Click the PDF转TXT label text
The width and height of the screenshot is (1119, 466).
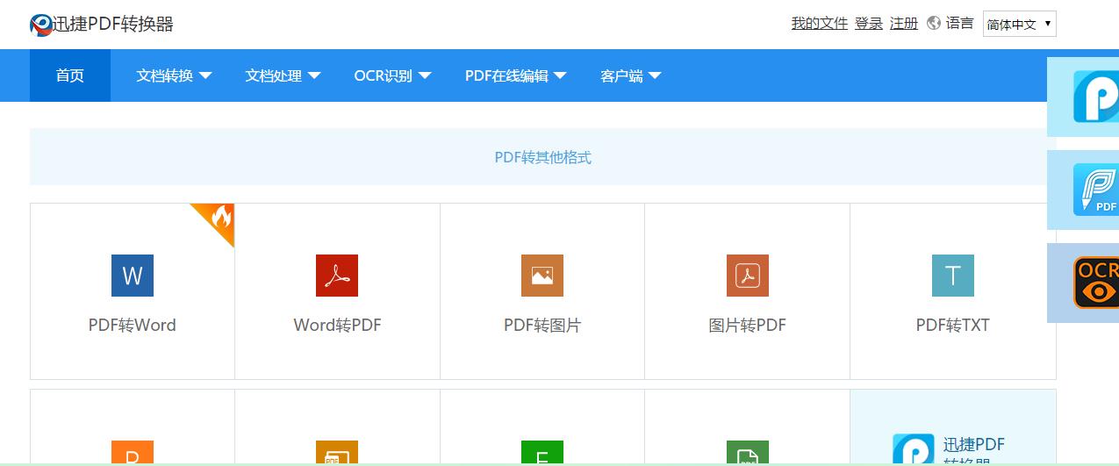(953, 325)
